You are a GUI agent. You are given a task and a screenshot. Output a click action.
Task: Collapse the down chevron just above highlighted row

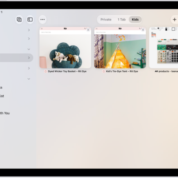click(29, 49)
